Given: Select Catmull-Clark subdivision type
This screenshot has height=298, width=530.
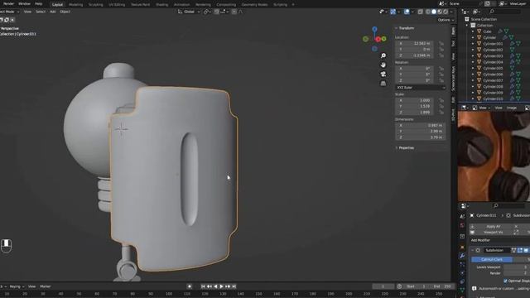Looking at the screenshot, I should coord(492,259).
